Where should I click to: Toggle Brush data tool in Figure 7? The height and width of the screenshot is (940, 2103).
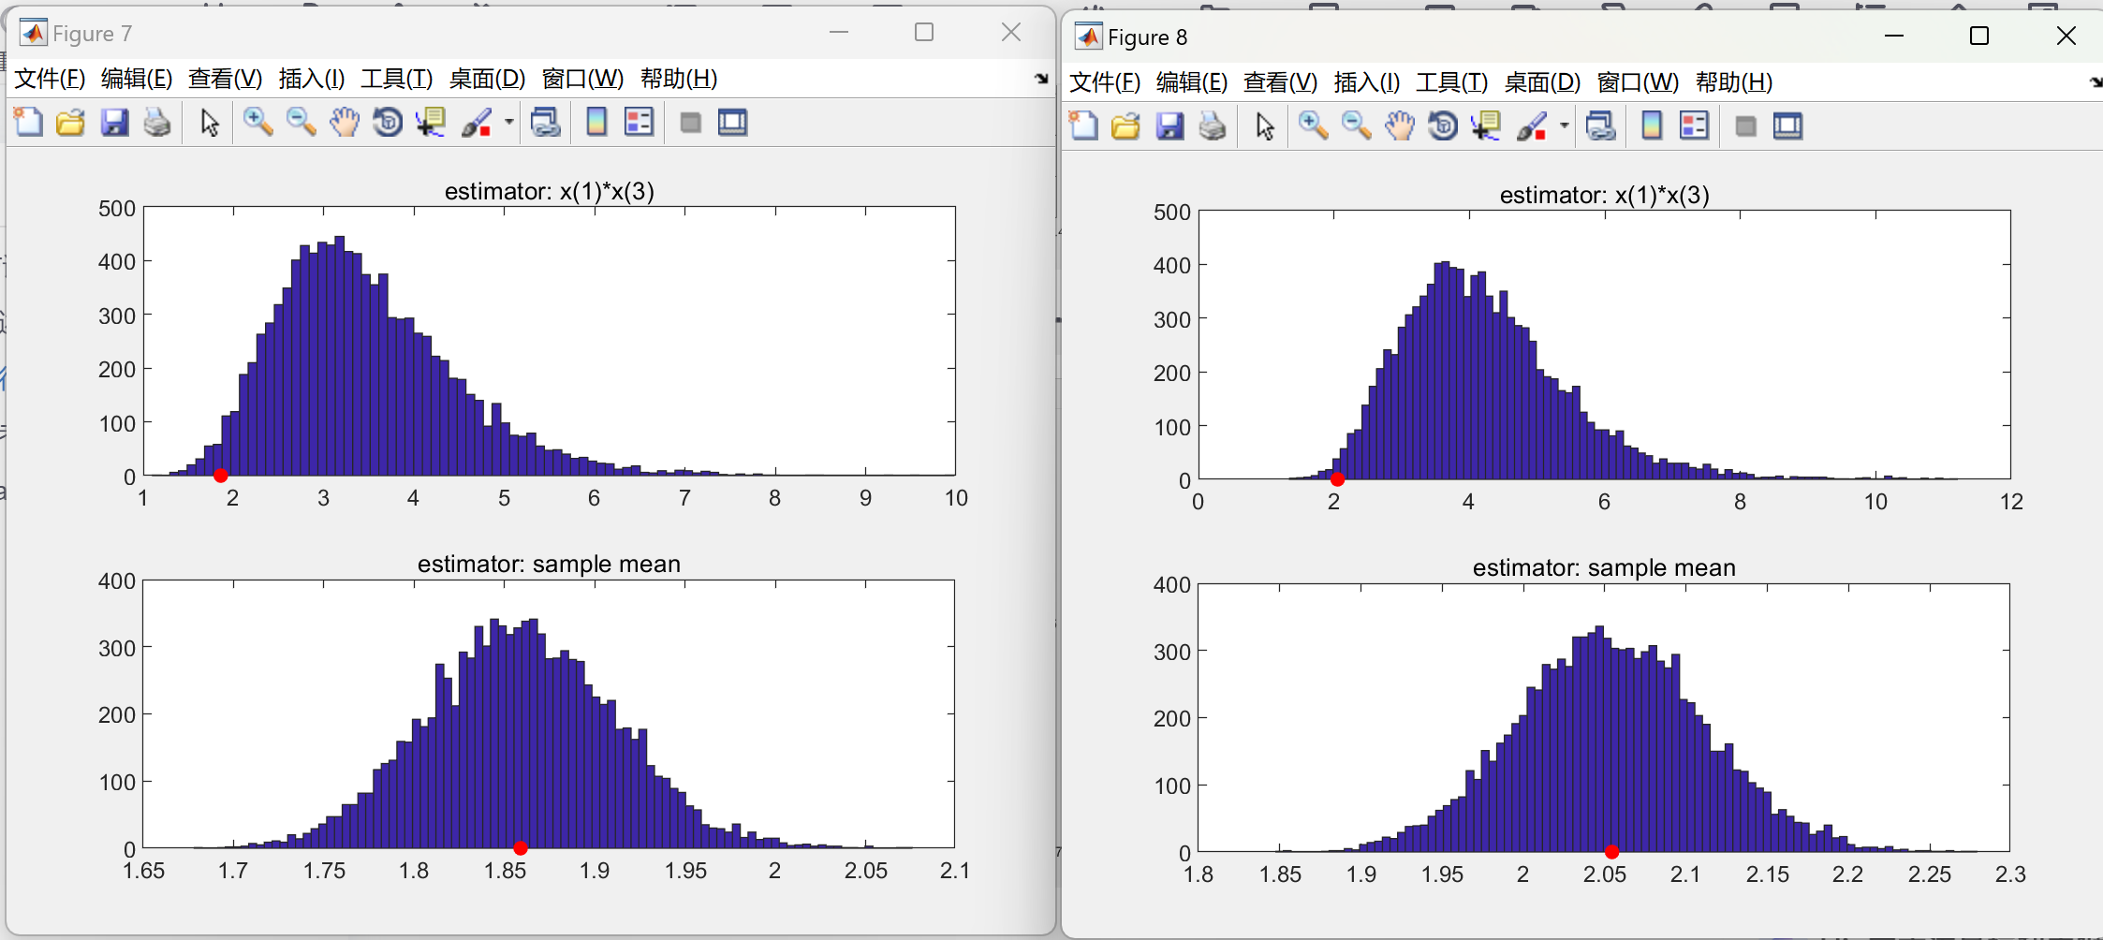tap(477, 122)
